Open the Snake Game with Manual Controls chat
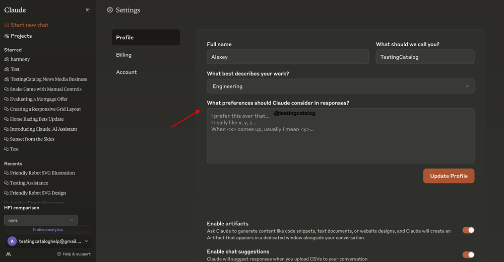504x262 pixels. pyautogui.click(x=45, y=89)
